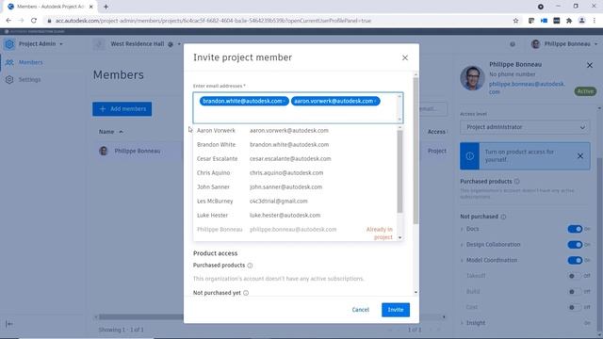This screenshot has width=603, height=339.
Task: Open a new browser tab
Action: 106,7
